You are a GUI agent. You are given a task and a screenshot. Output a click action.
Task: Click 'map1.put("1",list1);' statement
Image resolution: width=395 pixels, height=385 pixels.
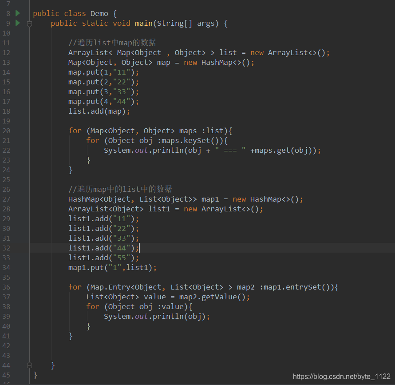(x=112, y=268)
